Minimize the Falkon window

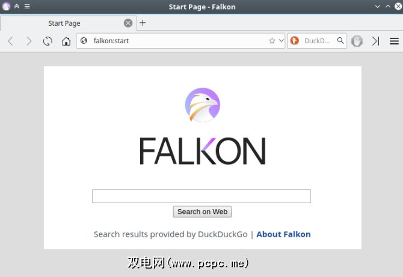(x=377, y=7)
